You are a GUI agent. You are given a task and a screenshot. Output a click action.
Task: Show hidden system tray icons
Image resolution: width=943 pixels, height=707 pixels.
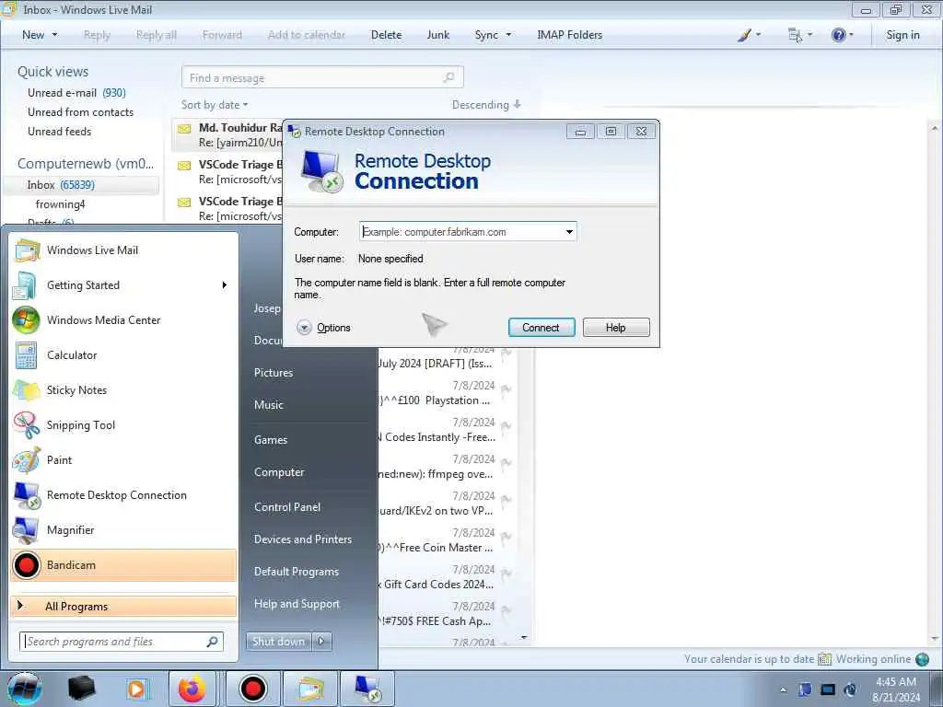click(x=783, y=690)
